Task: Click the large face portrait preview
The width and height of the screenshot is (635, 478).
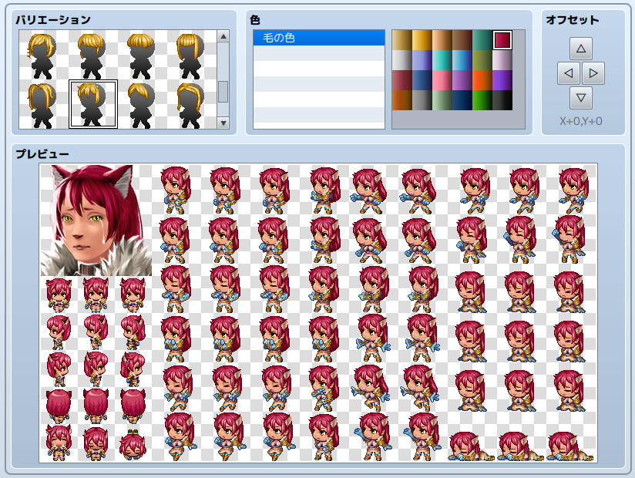Action: (96, 220)
